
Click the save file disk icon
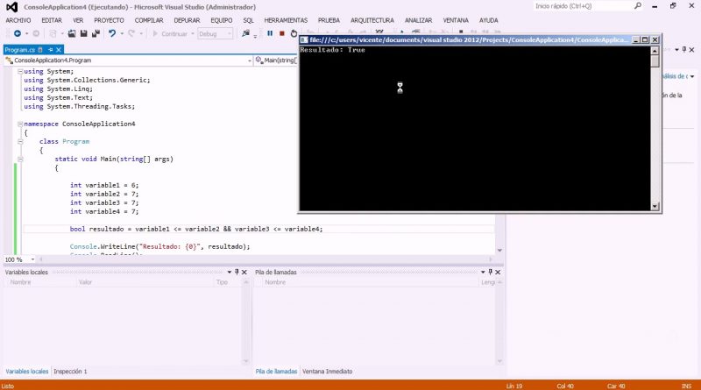pyautogui.click(x=83, y=33)
